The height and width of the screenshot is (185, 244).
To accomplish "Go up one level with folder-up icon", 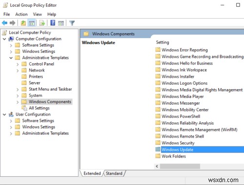I will (x=23, y=23).
